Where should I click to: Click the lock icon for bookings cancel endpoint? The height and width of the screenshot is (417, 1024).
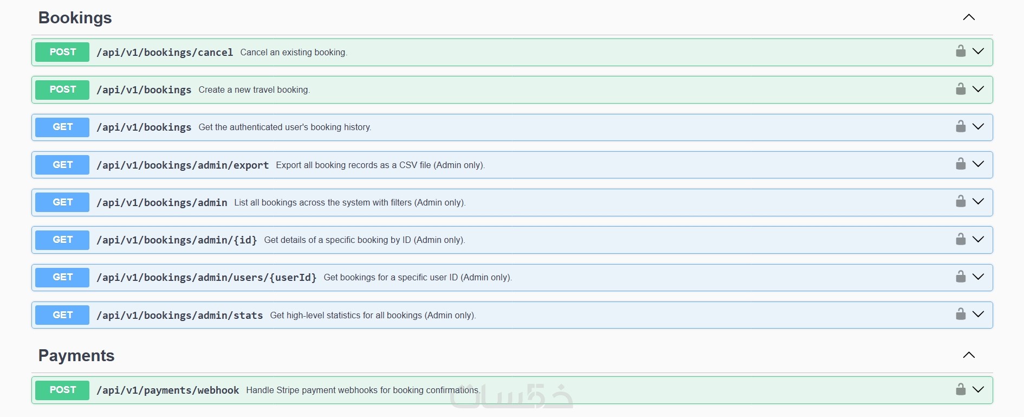[x=961, y=52]
